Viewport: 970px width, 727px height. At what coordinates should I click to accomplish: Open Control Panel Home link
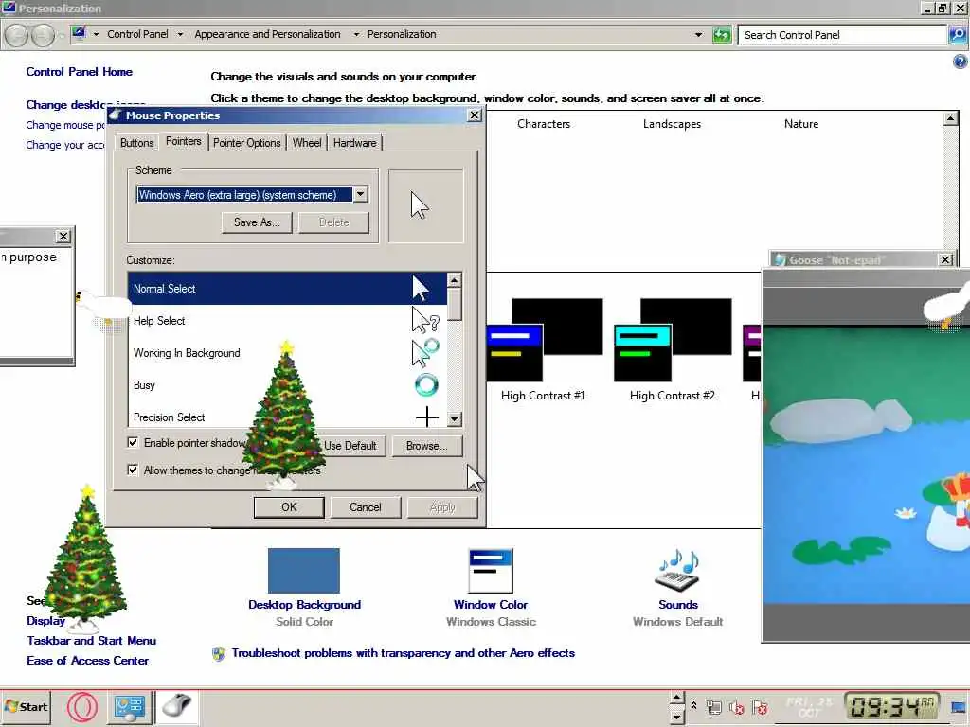point(80,72)
